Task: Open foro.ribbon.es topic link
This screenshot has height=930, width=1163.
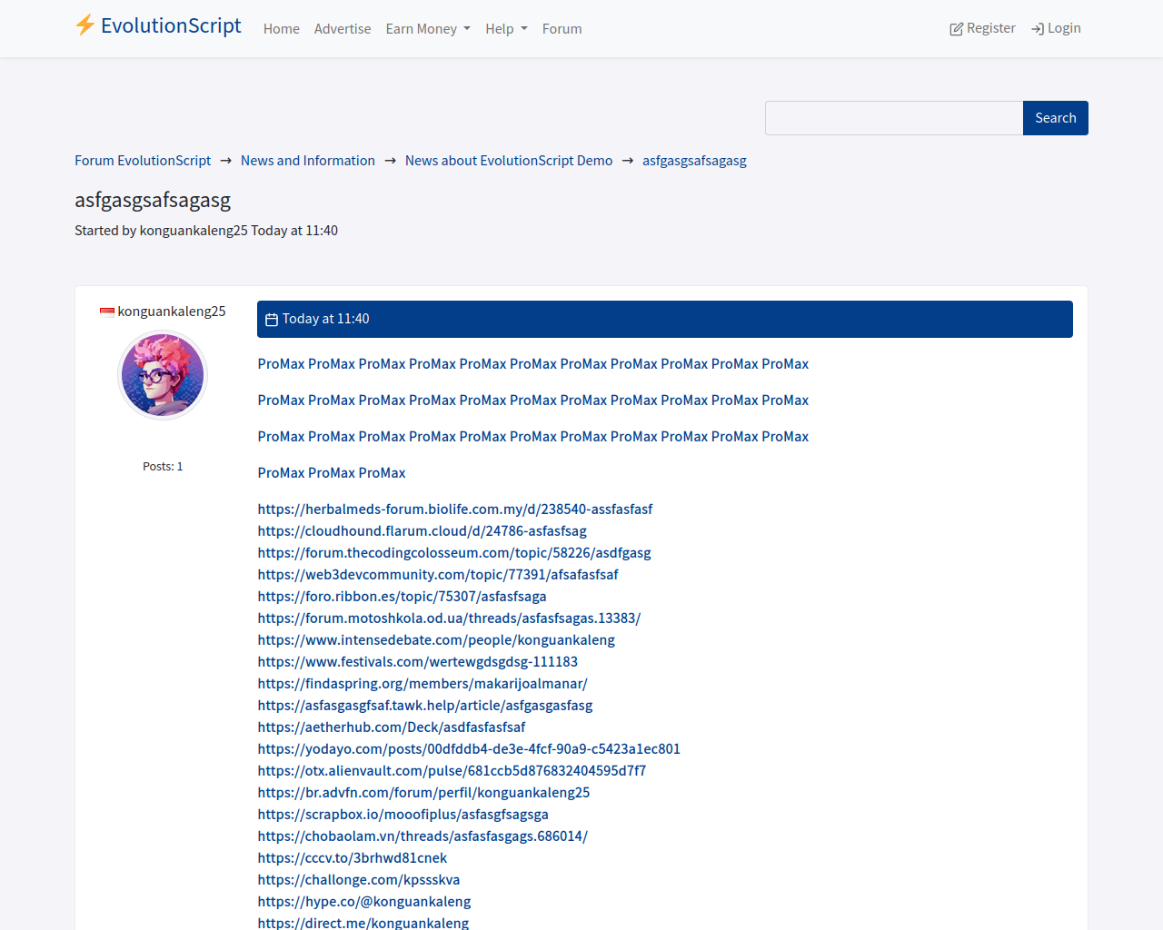Action: click(x=403, y=597)
